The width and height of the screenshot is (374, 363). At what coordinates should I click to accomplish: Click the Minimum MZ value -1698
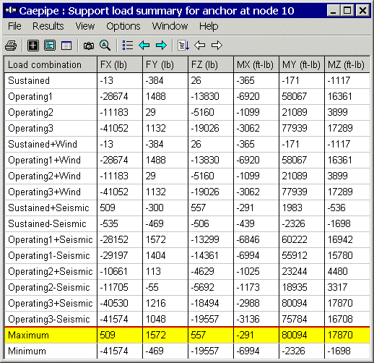[339, 351]
